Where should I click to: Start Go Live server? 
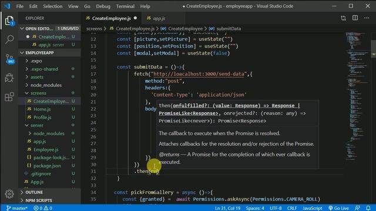[x=338, y=208]
